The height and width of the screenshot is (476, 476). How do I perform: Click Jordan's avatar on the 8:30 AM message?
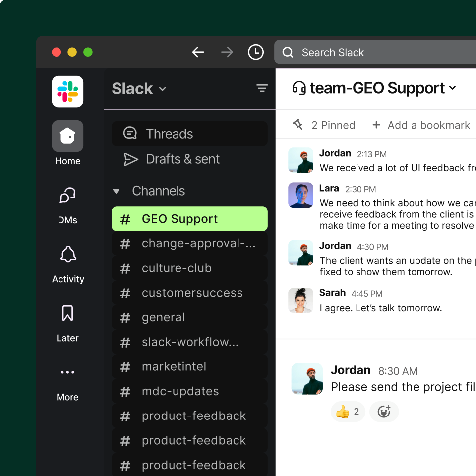(307, 378)
